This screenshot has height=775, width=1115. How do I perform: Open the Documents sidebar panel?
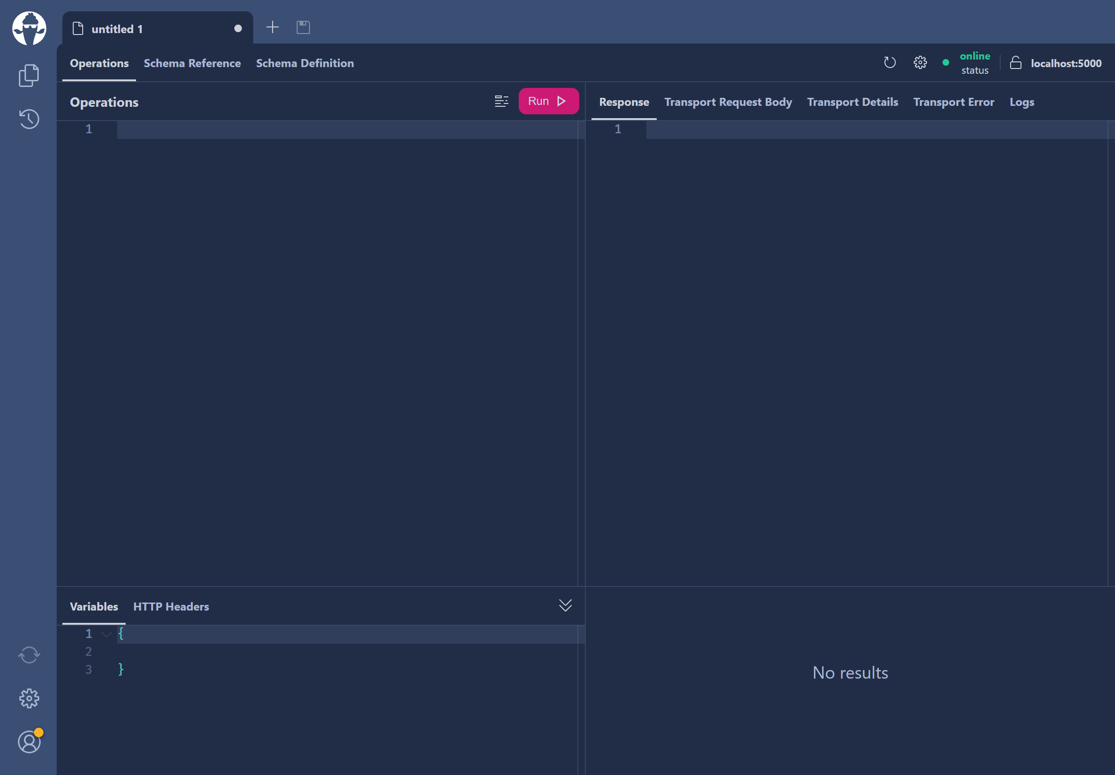point(29,75)
